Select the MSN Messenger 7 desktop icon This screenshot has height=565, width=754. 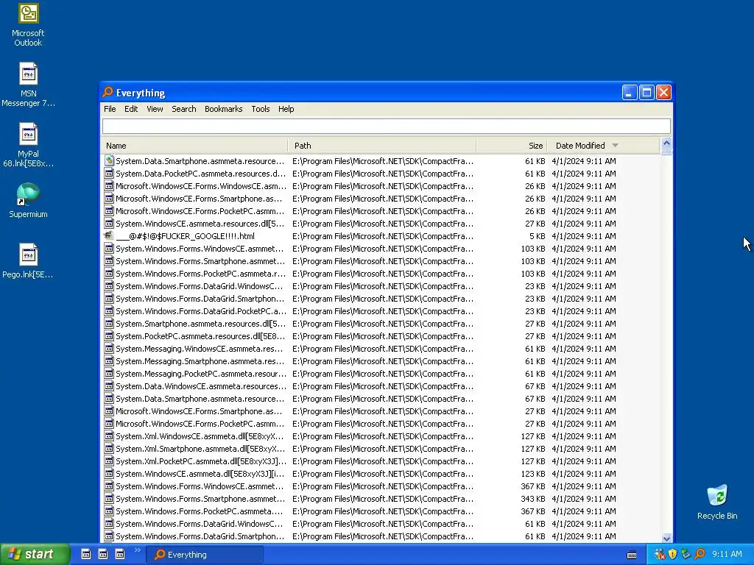point(28,85)
